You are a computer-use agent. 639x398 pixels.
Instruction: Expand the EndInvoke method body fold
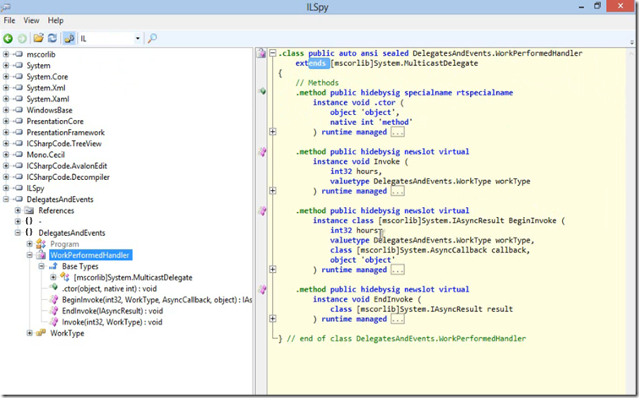[273, 319]
